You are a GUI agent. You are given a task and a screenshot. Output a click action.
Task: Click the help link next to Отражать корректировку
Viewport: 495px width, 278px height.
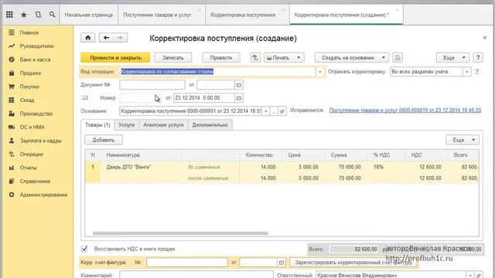coord(477,72)
